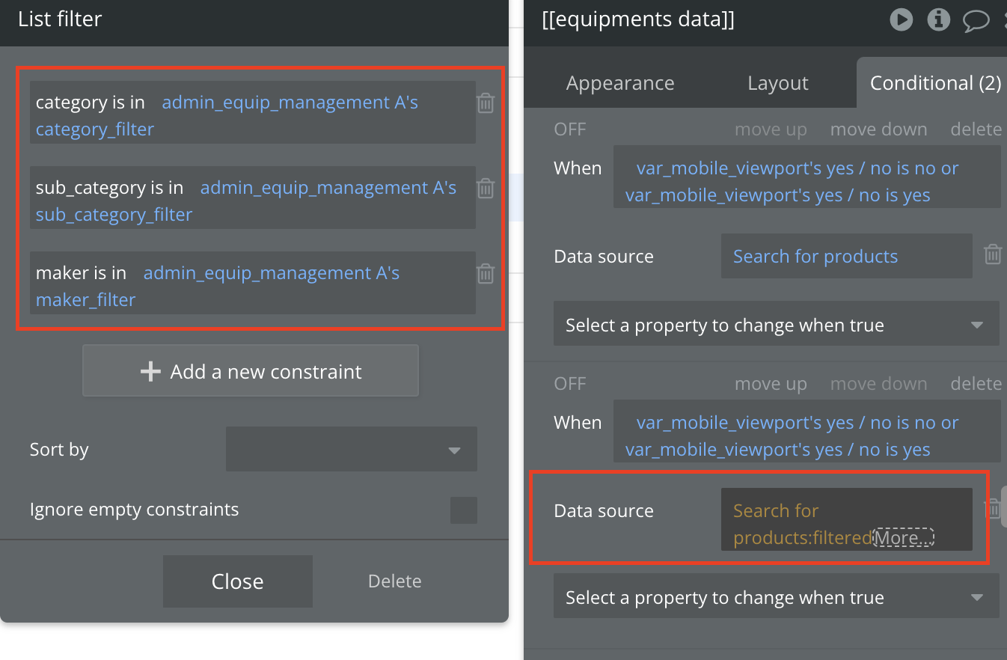This screenshot has height=660, width=1007.
Task: Open the Sort by dropdown
Action: click(x=352, y=449)
